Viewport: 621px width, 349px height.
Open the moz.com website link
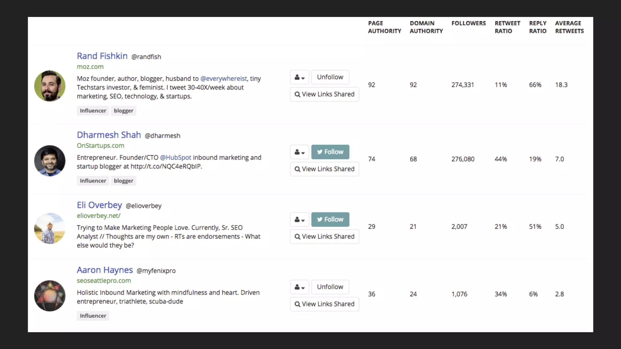(x=90, y=67)
